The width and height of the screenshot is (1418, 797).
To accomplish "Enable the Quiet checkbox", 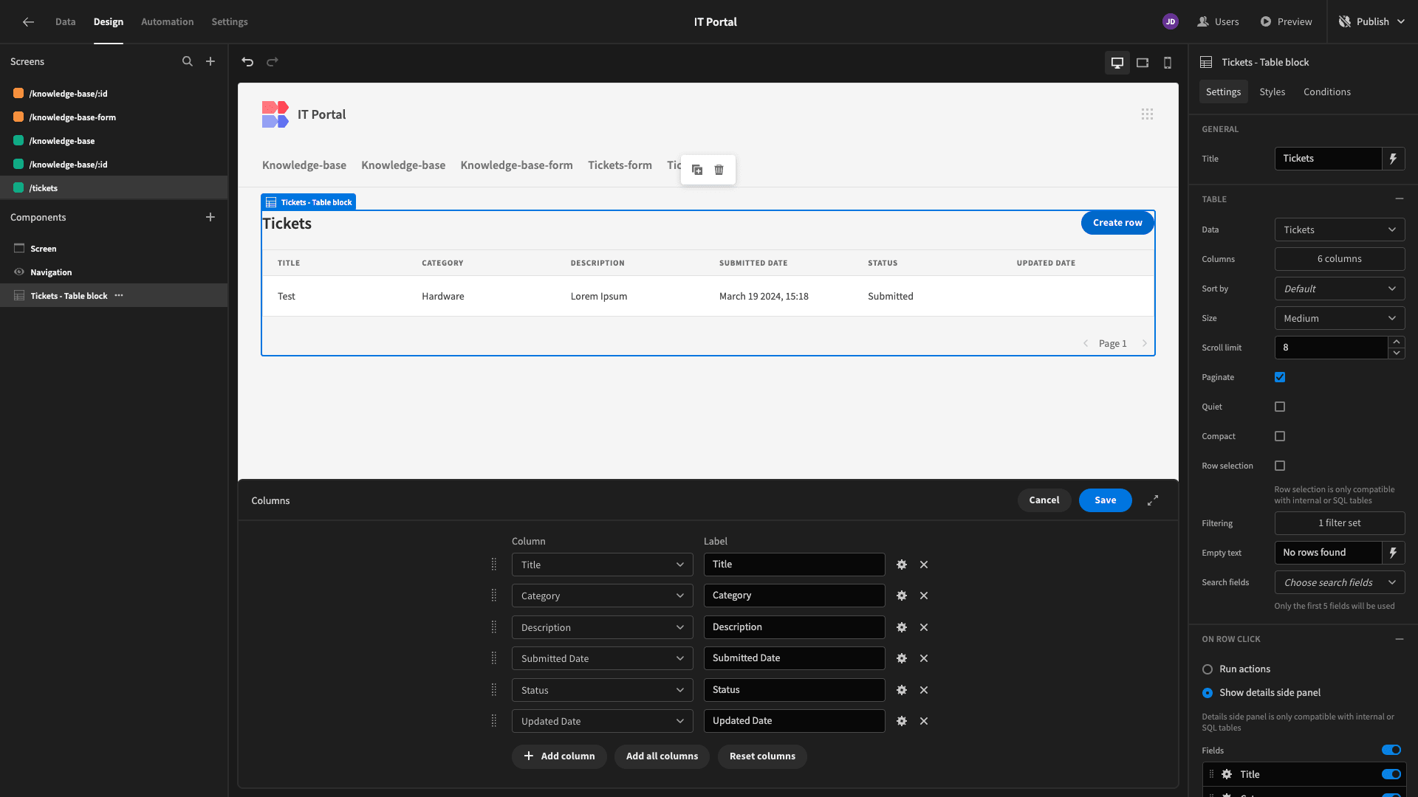I will (1280, 407).
